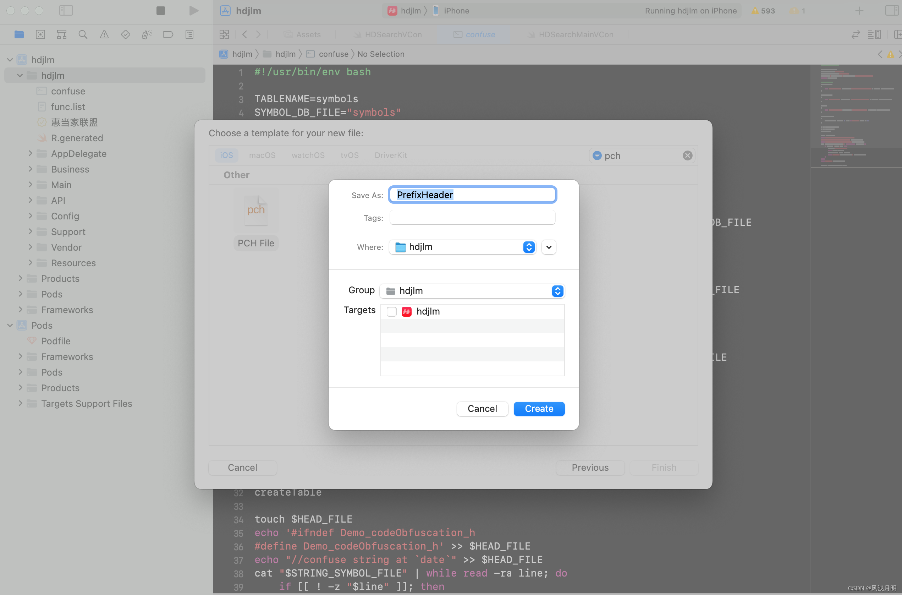Open the Debug navigator spray icon

[x=147, y=34]
